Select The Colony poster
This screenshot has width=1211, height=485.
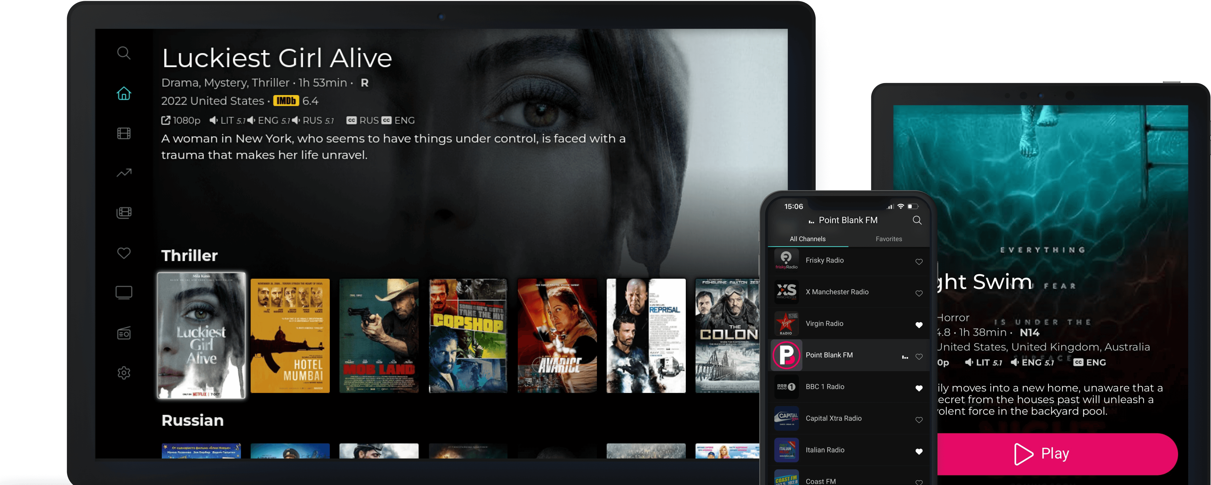(x=727, y=336)
